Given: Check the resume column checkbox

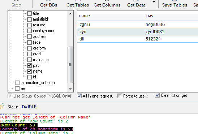Looking at the screenshot, I should [x=29, y=25].
